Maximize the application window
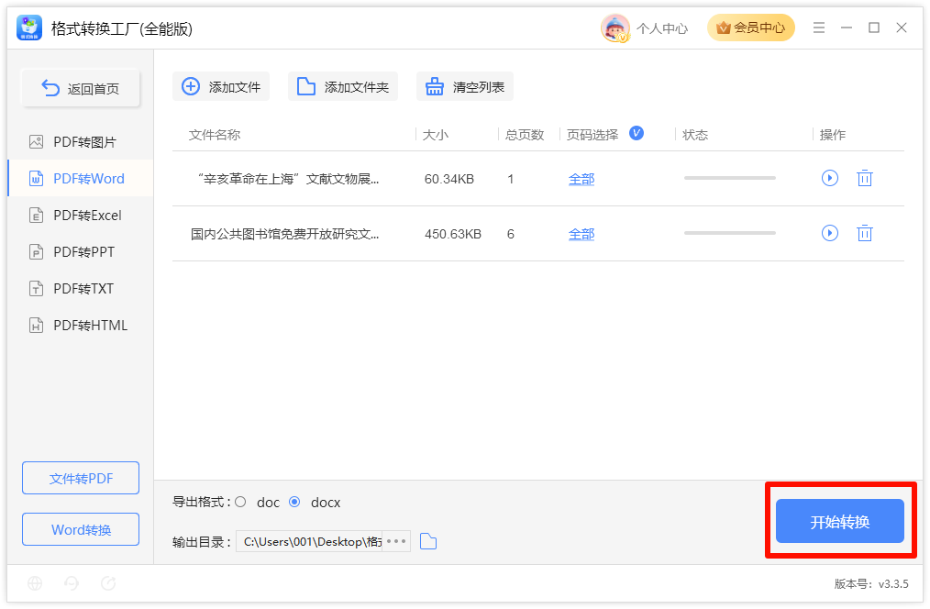This screenshot has width=930, height=609. tap(874, 28)
